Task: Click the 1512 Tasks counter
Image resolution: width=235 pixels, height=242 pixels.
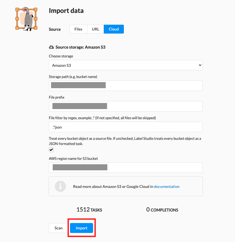Action: point(89,210)
